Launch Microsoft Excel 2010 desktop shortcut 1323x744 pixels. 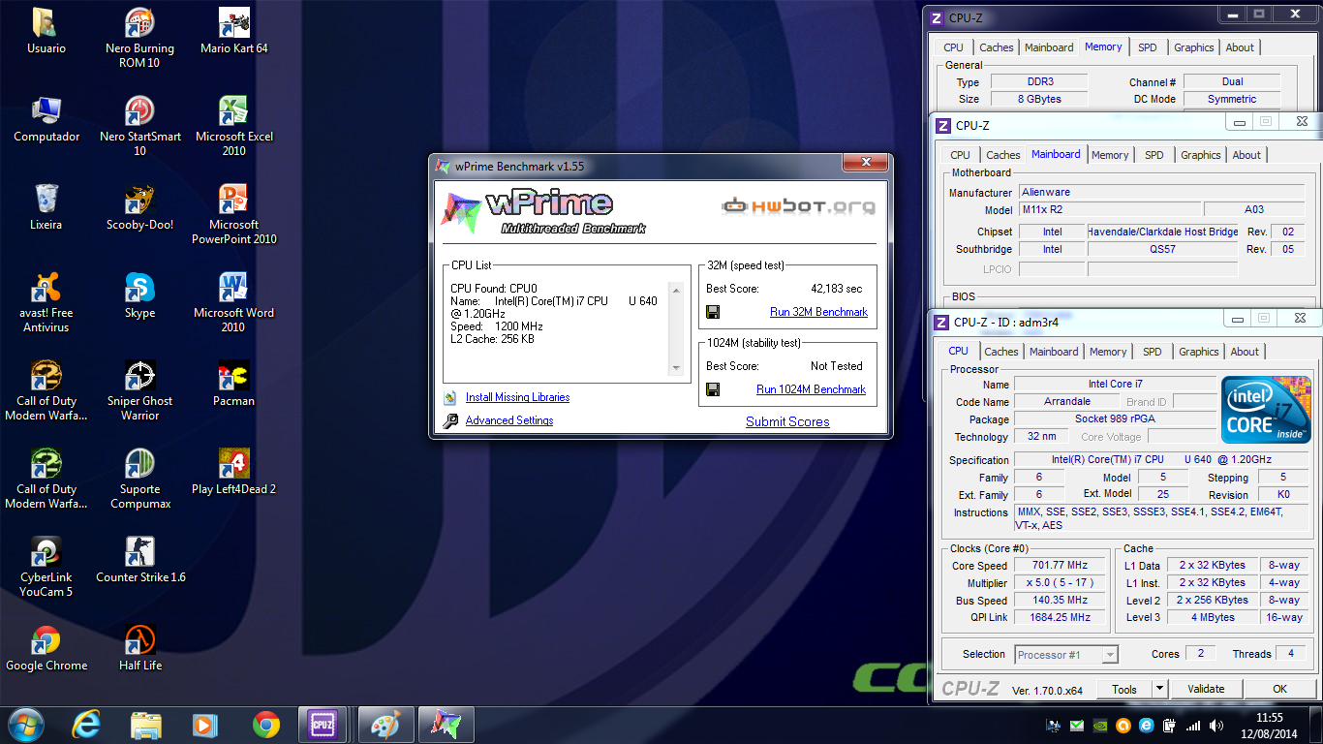point(234,126)
